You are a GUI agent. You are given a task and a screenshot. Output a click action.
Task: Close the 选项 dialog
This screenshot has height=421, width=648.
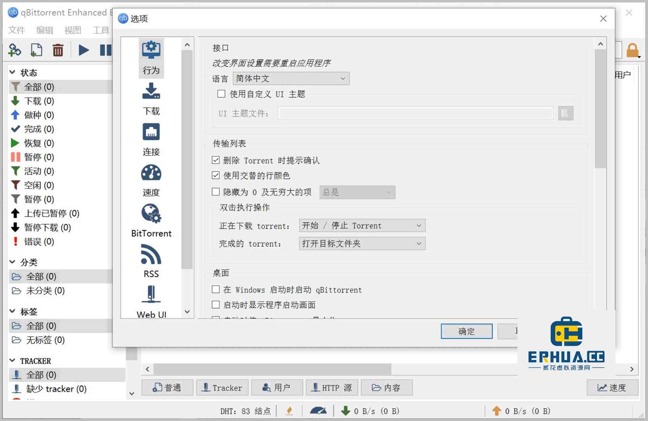(603, 19)
